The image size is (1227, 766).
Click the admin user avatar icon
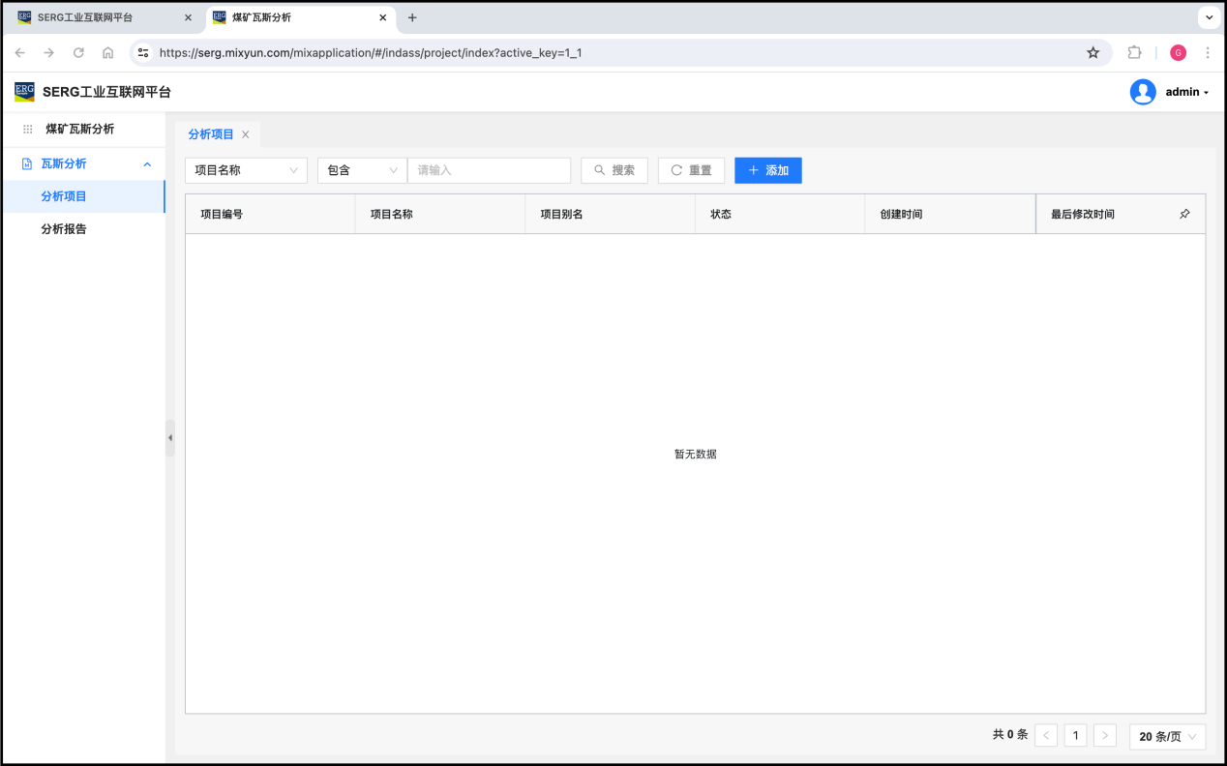(x=1143, y=92)
